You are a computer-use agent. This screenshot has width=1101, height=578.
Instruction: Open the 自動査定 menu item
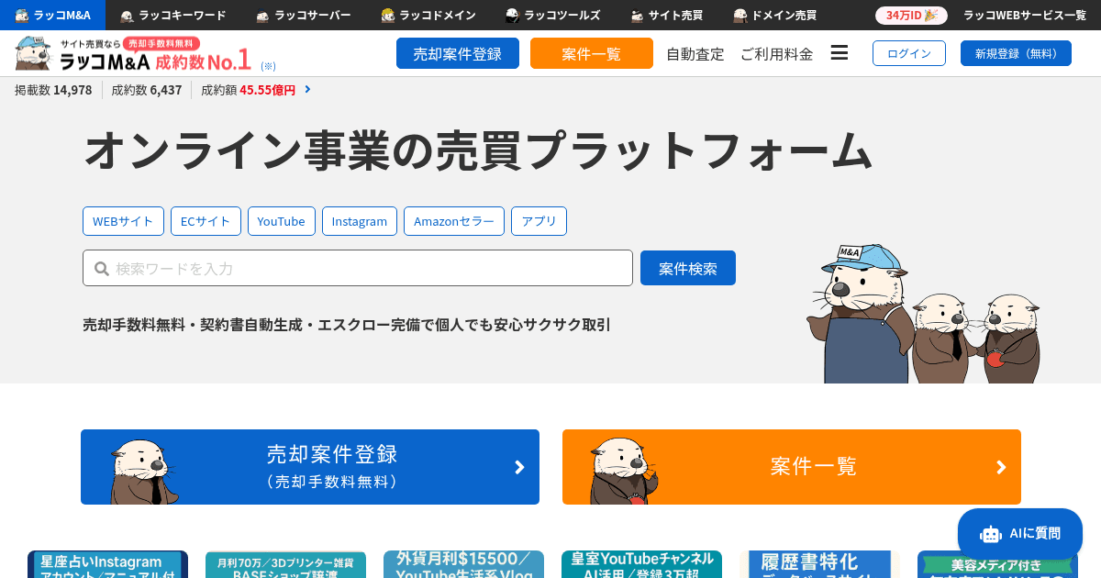point(695,54)
